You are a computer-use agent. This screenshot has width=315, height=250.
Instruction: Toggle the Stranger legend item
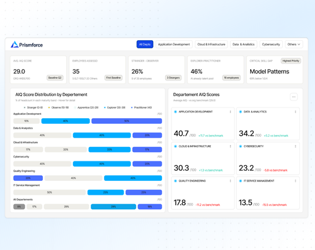[33, 107]
